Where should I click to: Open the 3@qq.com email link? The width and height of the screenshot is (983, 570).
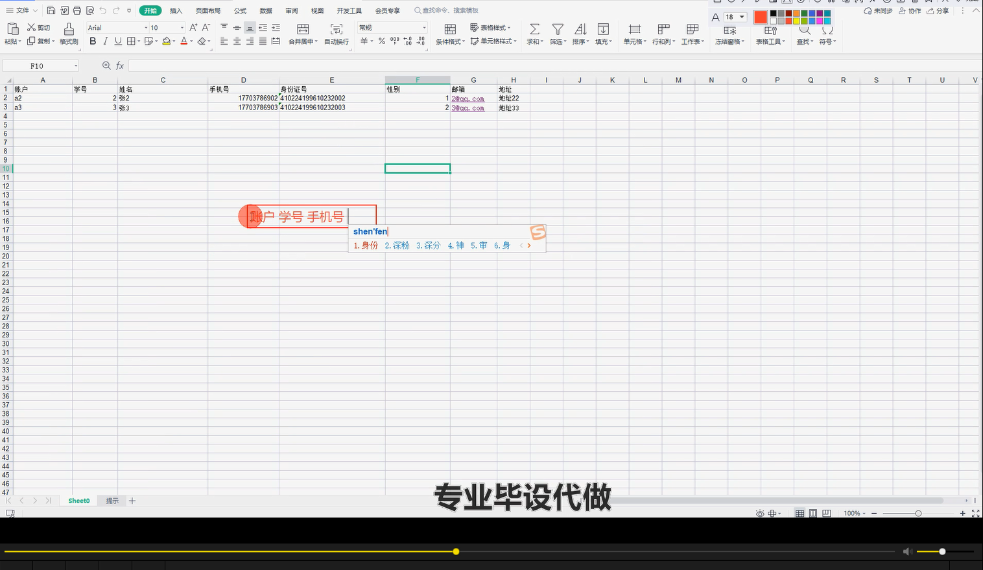468,108
